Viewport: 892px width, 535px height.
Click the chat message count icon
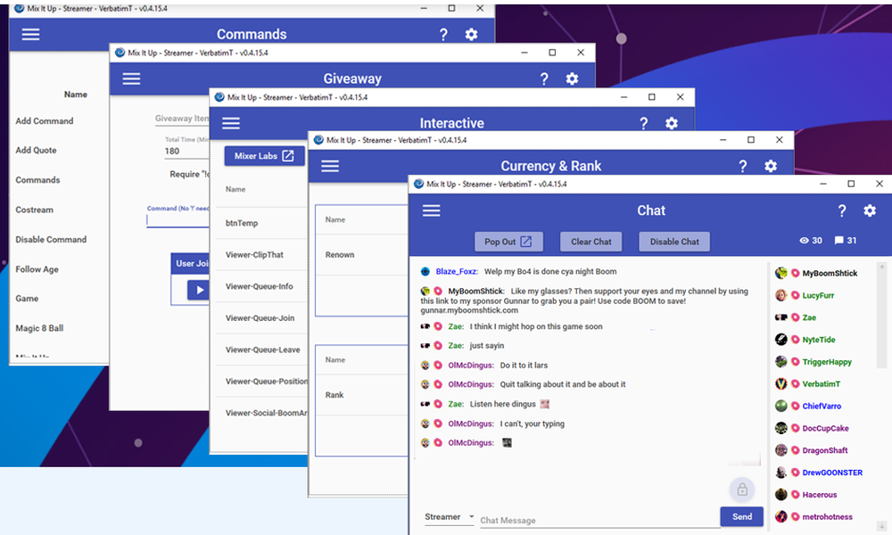coord(838,241)
